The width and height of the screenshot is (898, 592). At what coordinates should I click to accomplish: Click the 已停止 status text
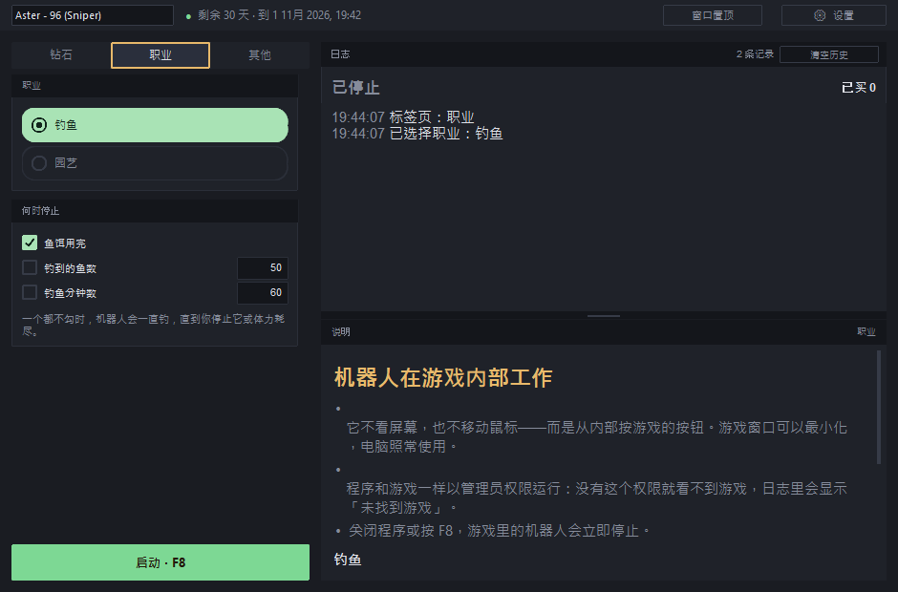point(355,88)
